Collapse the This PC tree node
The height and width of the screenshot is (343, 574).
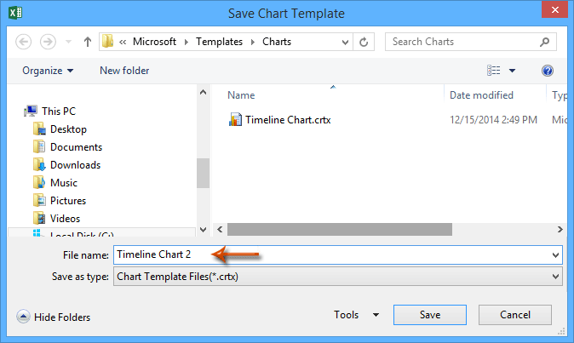coord(19,111)
